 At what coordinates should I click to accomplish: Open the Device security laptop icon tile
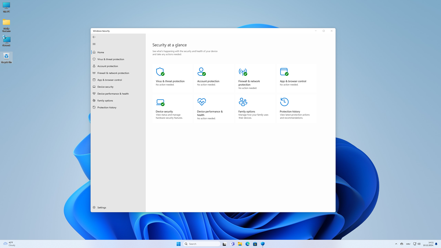pyautogui.click(x=160, y=102)
